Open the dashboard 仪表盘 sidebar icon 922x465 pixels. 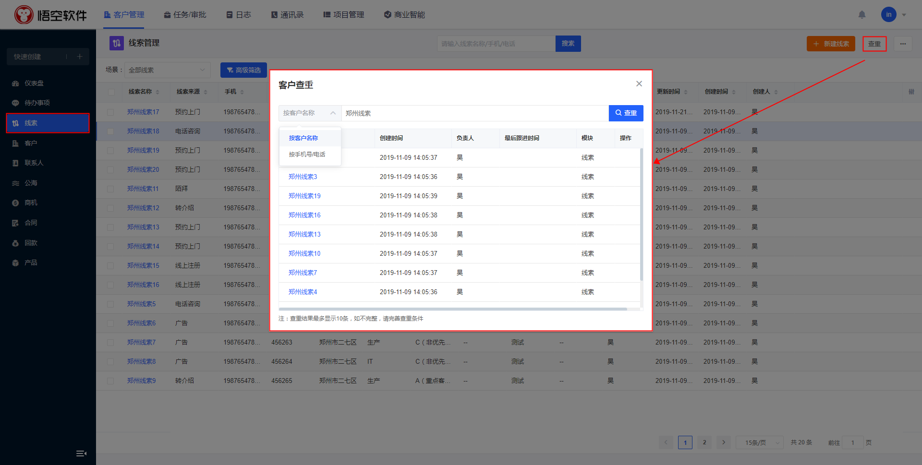pos(16,83)
